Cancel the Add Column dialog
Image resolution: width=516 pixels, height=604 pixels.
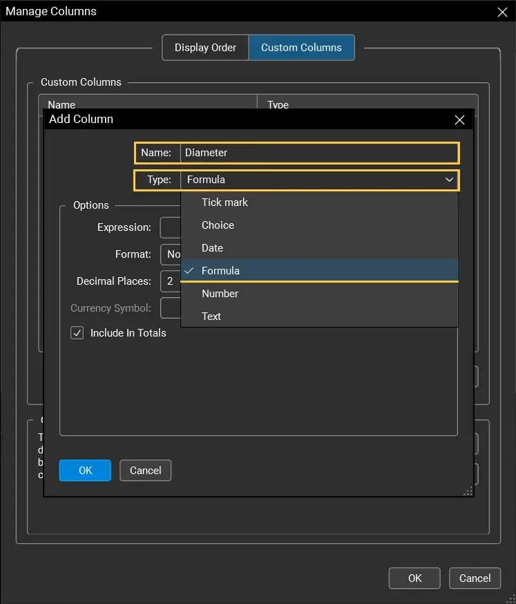tap(145, 470)
